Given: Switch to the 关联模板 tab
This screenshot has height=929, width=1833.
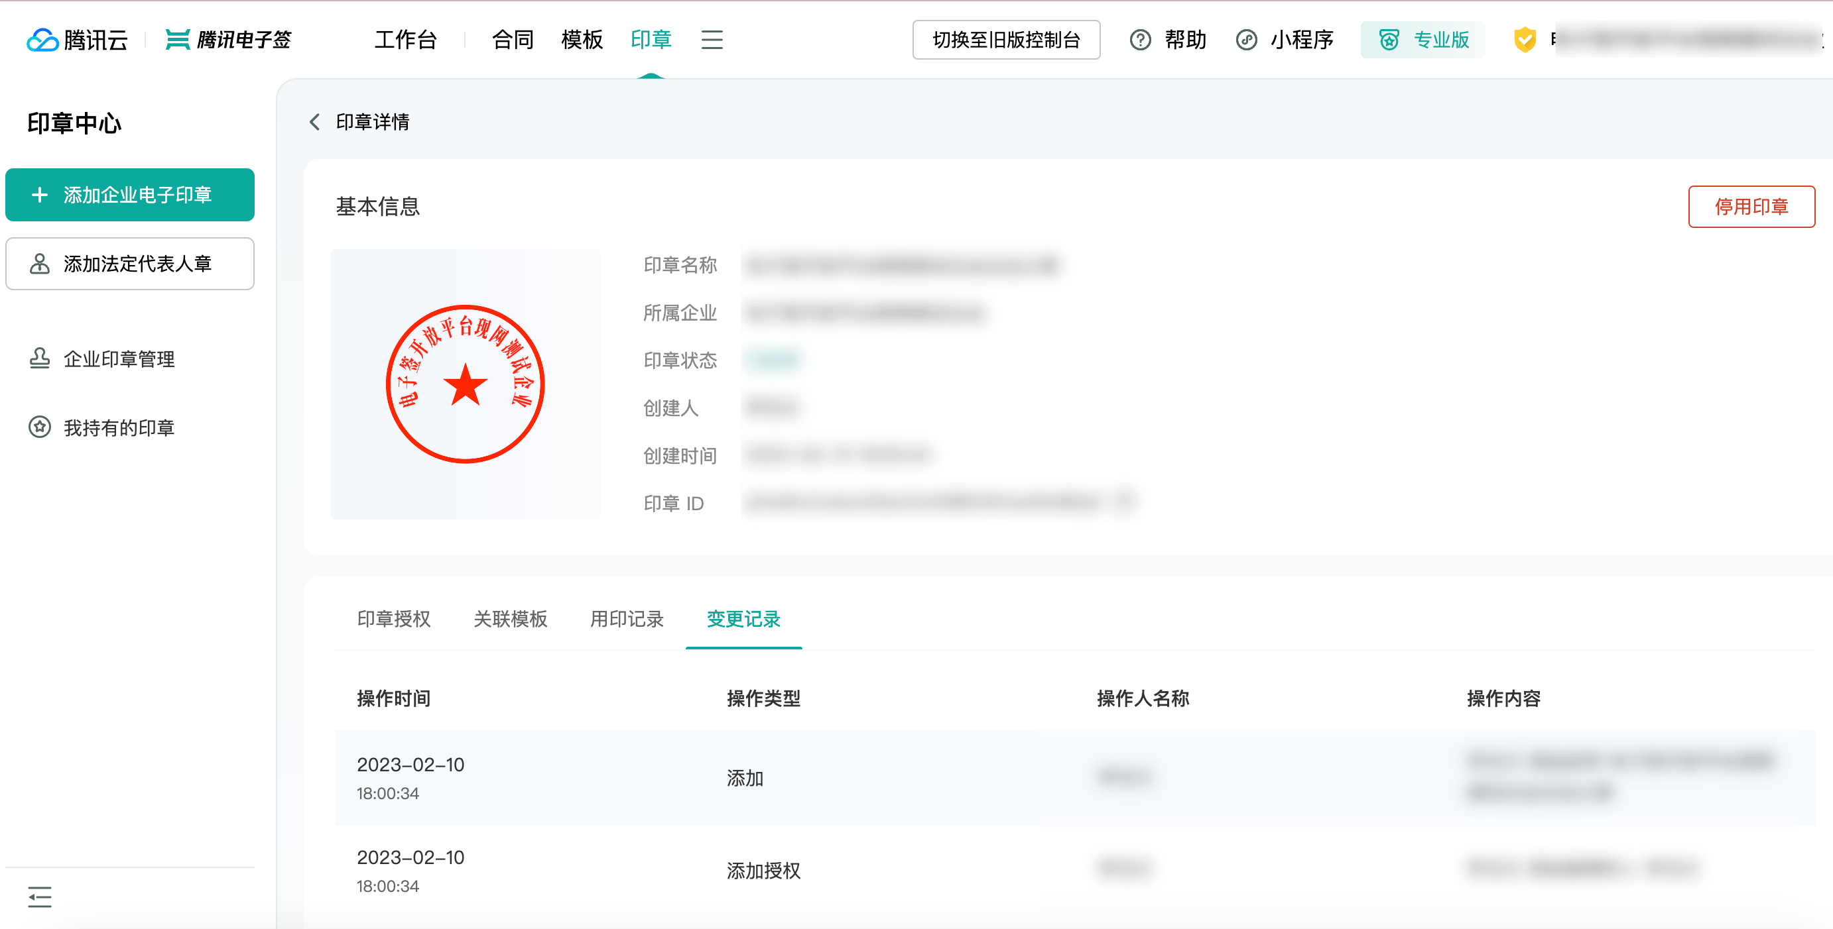Looking at the screenshot, I should [x=510, y=619].
